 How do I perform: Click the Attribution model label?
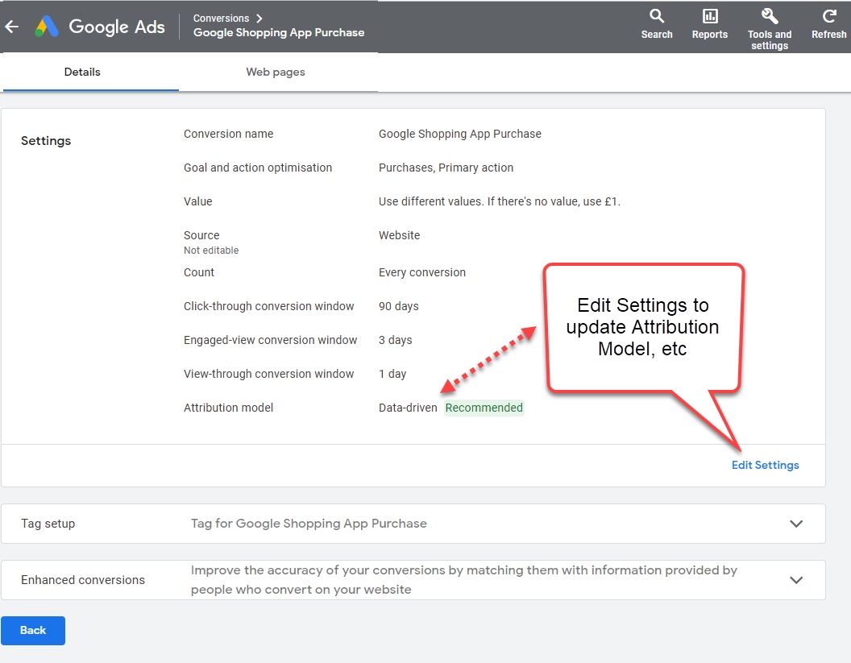(x=229, y=408)
